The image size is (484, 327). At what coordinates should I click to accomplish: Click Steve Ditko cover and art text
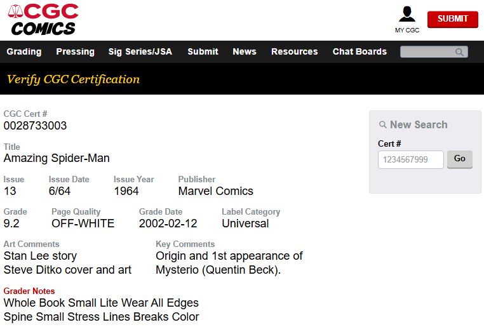(x=67, y=270)
